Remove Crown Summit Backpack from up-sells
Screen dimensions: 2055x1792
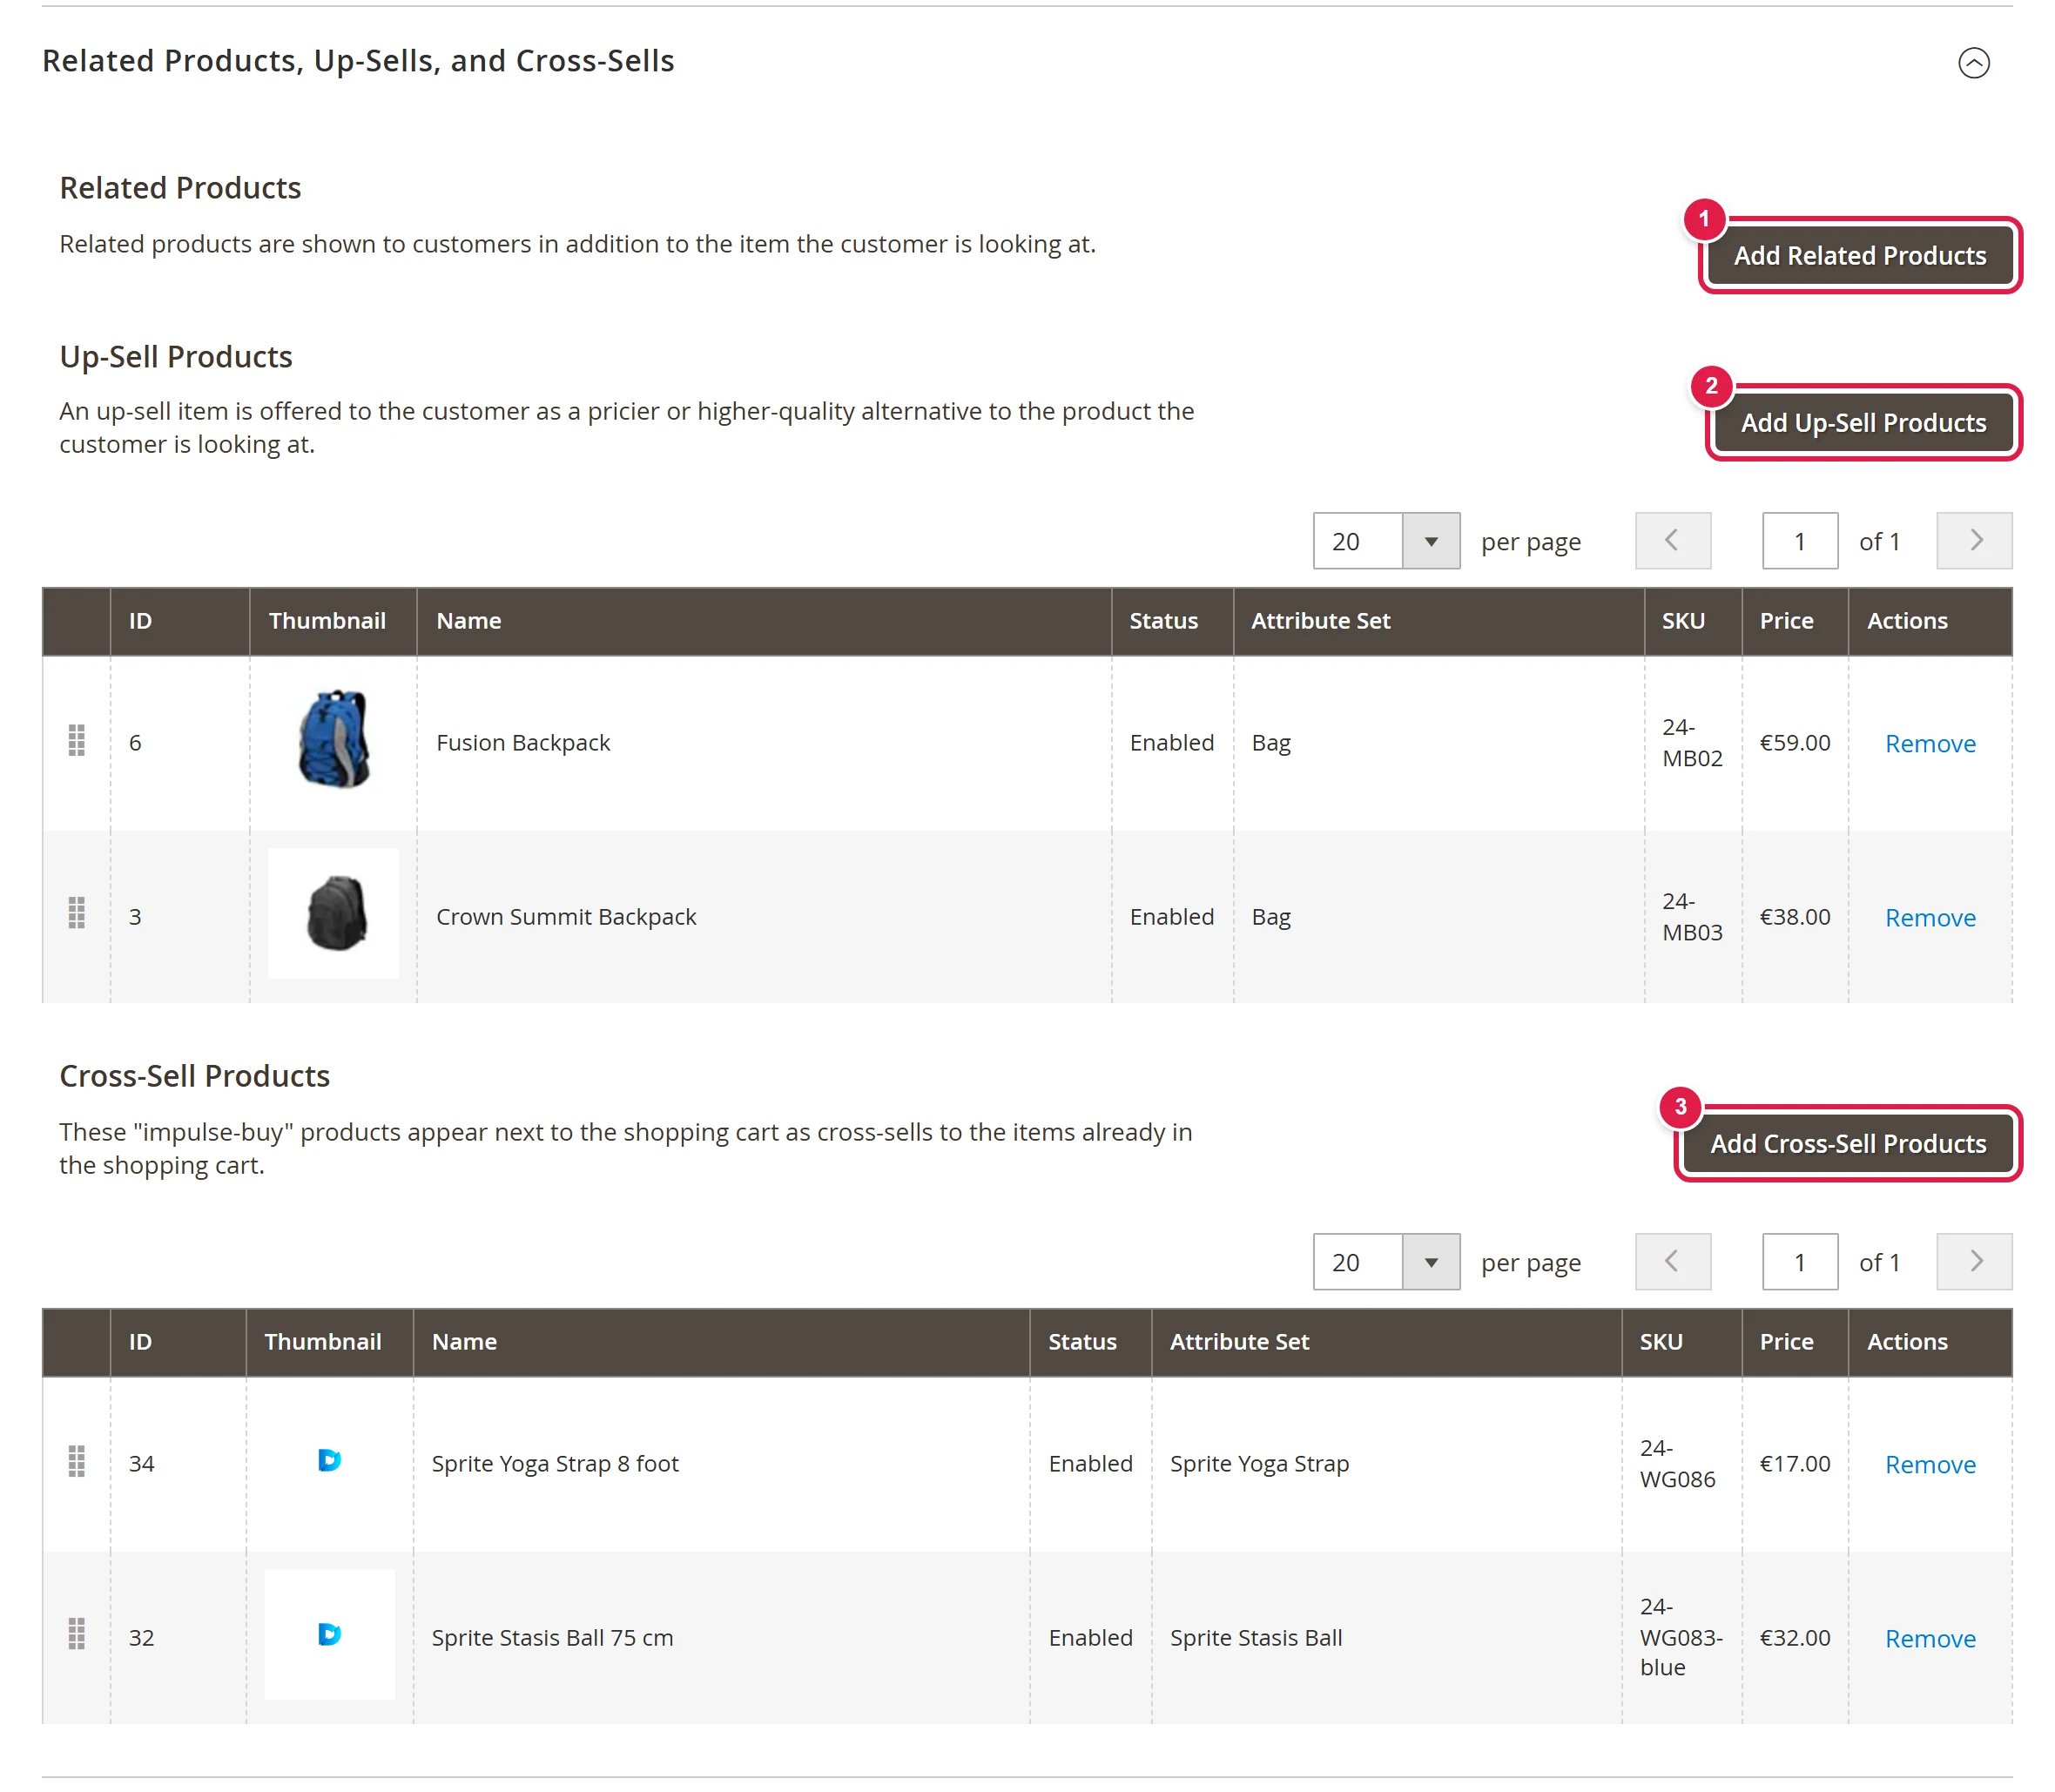point(1929,918)
